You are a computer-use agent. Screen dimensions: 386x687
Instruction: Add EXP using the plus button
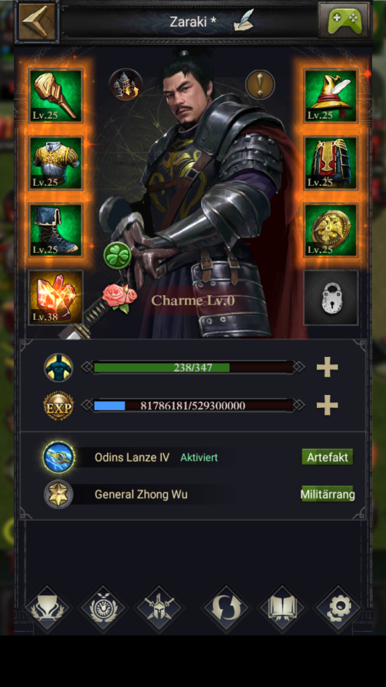click(327, 405)
